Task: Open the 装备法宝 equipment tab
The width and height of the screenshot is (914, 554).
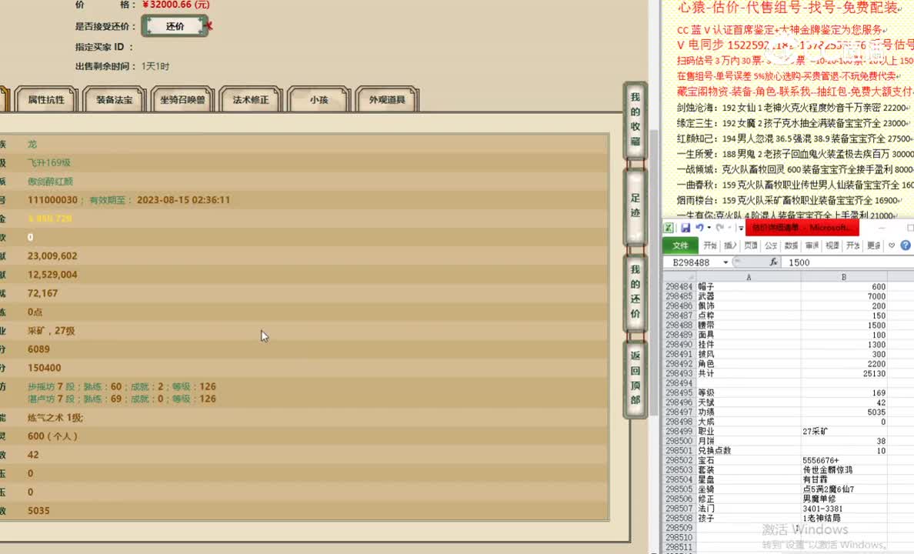Action: coord(114,100)
